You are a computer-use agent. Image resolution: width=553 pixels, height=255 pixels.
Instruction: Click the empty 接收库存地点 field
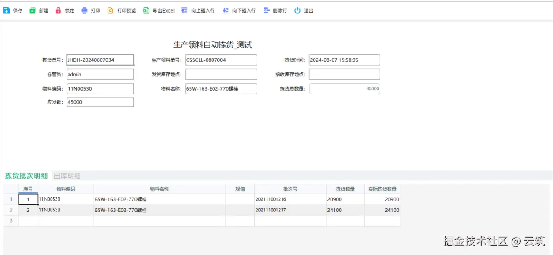[344, 74]
